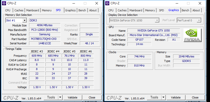Click Close button in right window
This screenshot has width=210, height=102.
pyautogui.click(x=195, y=97)
